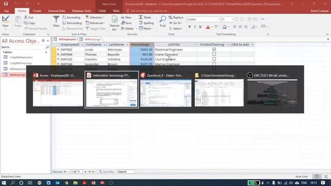Switch to External Data tab
The image size is (331, 186).
56,11
